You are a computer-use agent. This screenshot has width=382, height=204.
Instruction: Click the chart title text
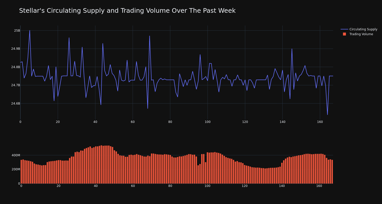(127, 11)
